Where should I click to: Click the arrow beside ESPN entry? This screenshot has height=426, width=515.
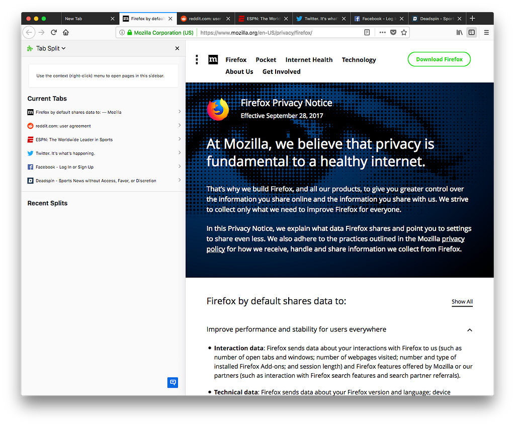coord(180,139)
